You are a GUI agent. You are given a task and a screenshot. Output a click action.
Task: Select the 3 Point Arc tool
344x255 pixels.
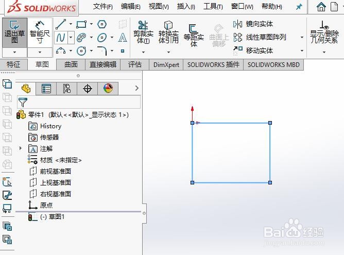[61, 51]
